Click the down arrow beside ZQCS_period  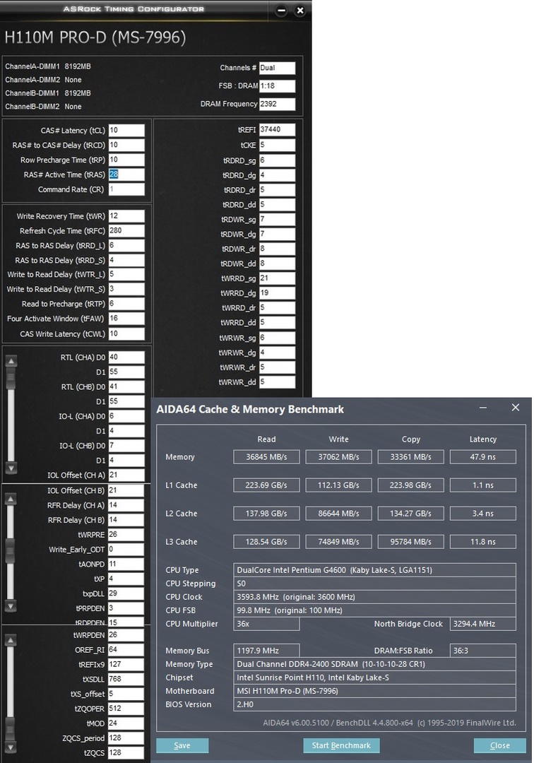[11, 747]
